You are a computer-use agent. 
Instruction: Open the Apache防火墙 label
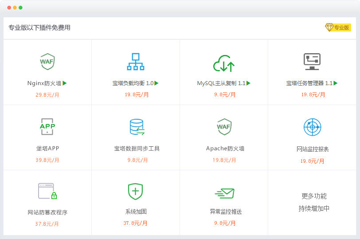(225, 149)
